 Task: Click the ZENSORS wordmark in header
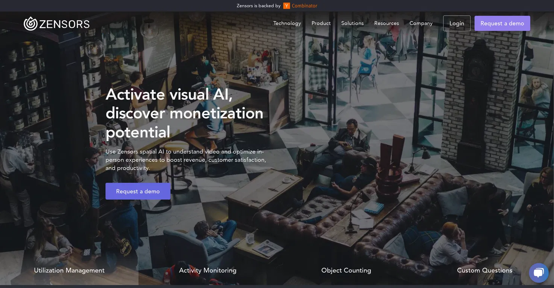(x=64, y=24)
